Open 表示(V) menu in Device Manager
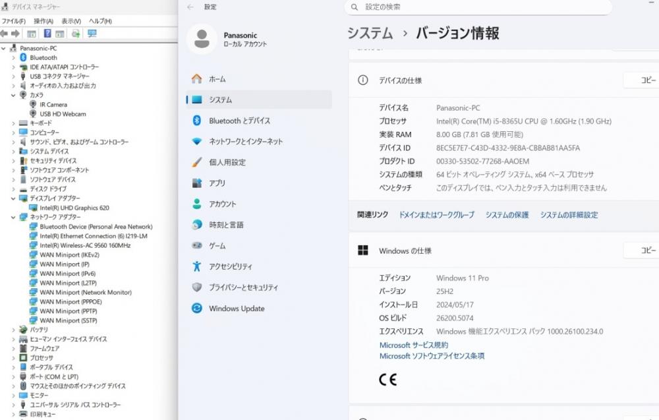This screenshot has height=420, width=659. point(71,21)
